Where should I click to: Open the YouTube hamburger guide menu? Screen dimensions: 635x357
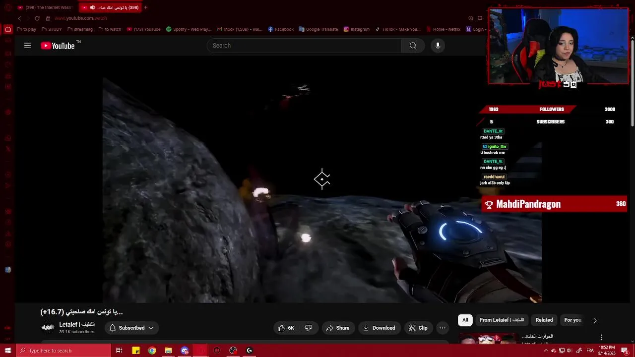point(27,46)
